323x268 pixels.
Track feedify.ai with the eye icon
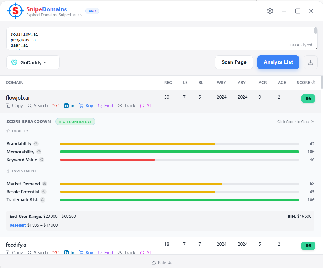coord(126,252)
